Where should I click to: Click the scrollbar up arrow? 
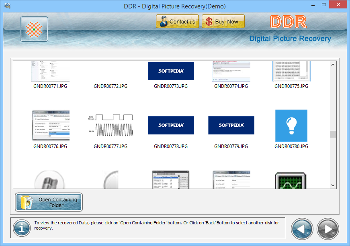[333, 65]
